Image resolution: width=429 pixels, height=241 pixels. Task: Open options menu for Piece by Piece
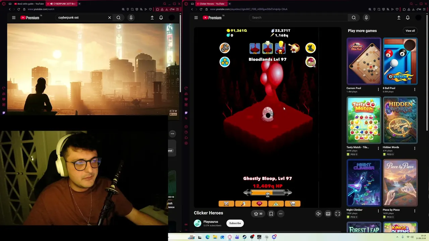[x=415, y=211]
